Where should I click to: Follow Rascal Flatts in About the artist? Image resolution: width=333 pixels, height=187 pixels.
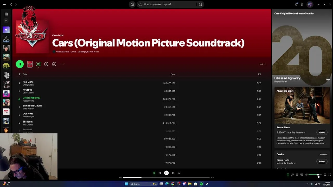(322, 133)
